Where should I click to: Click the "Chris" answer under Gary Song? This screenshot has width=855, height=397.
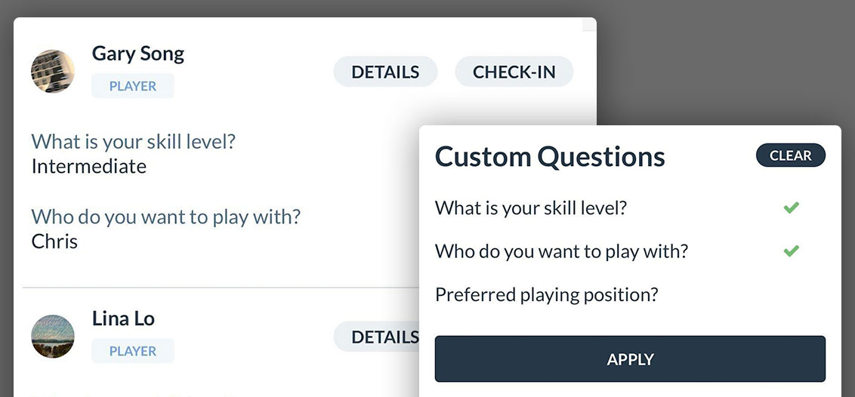[54, 242]
